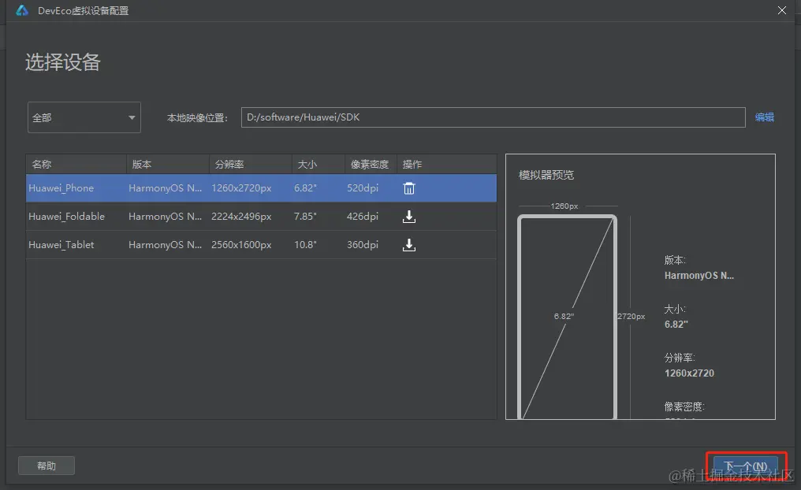Click the 426dpi density cell
This screenshot has height=490, width=801.
click(x=363, y=217)
